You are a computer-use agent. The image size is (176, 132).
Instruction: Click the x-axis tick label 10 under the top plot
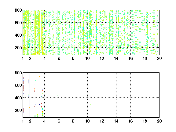pyautogui.click(x=87, y=58)
